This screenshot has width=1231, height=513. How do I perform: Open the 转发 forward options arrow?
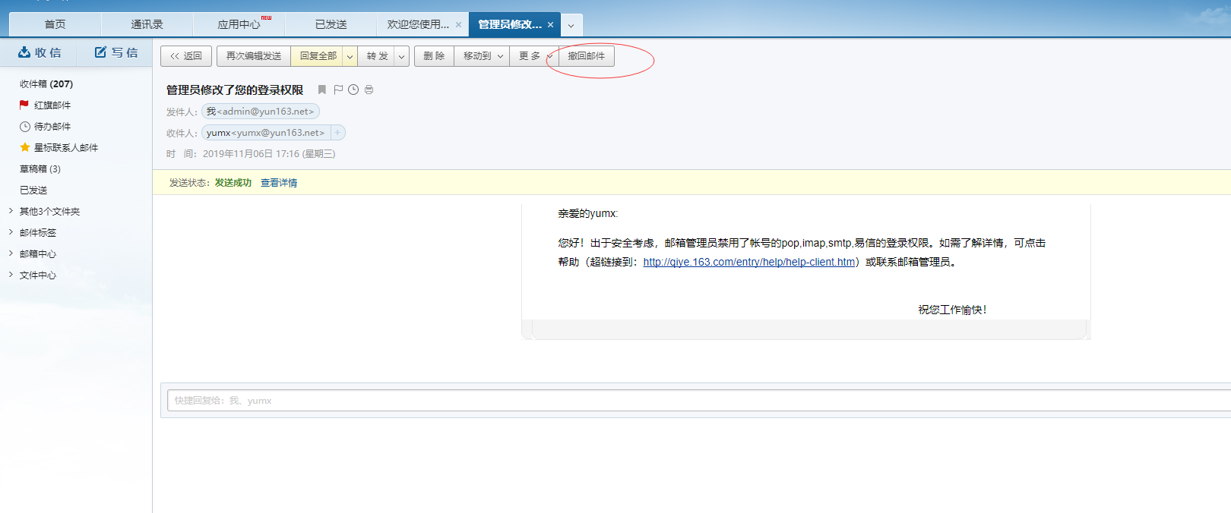[x=401, y=57]
